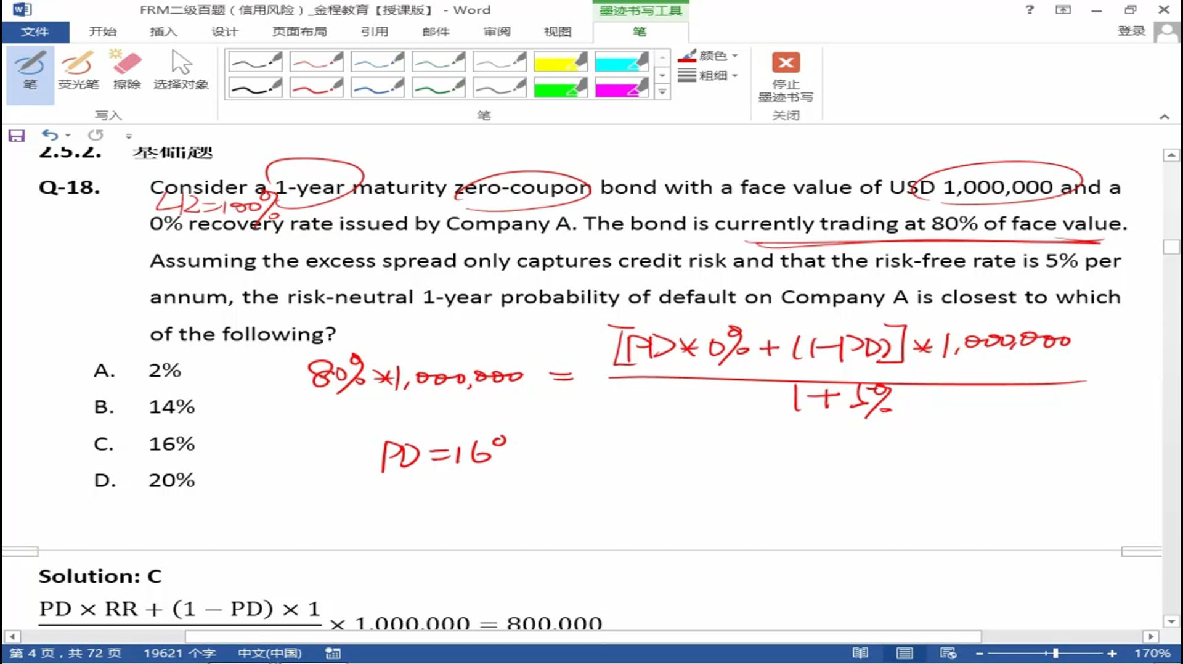Go down one row in pen gallery
1183x664 pixels.
pyautogui.click(x=662, y=75)
